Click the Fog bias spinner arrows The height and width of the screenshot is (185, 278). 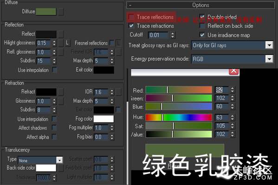pos(112,137)
